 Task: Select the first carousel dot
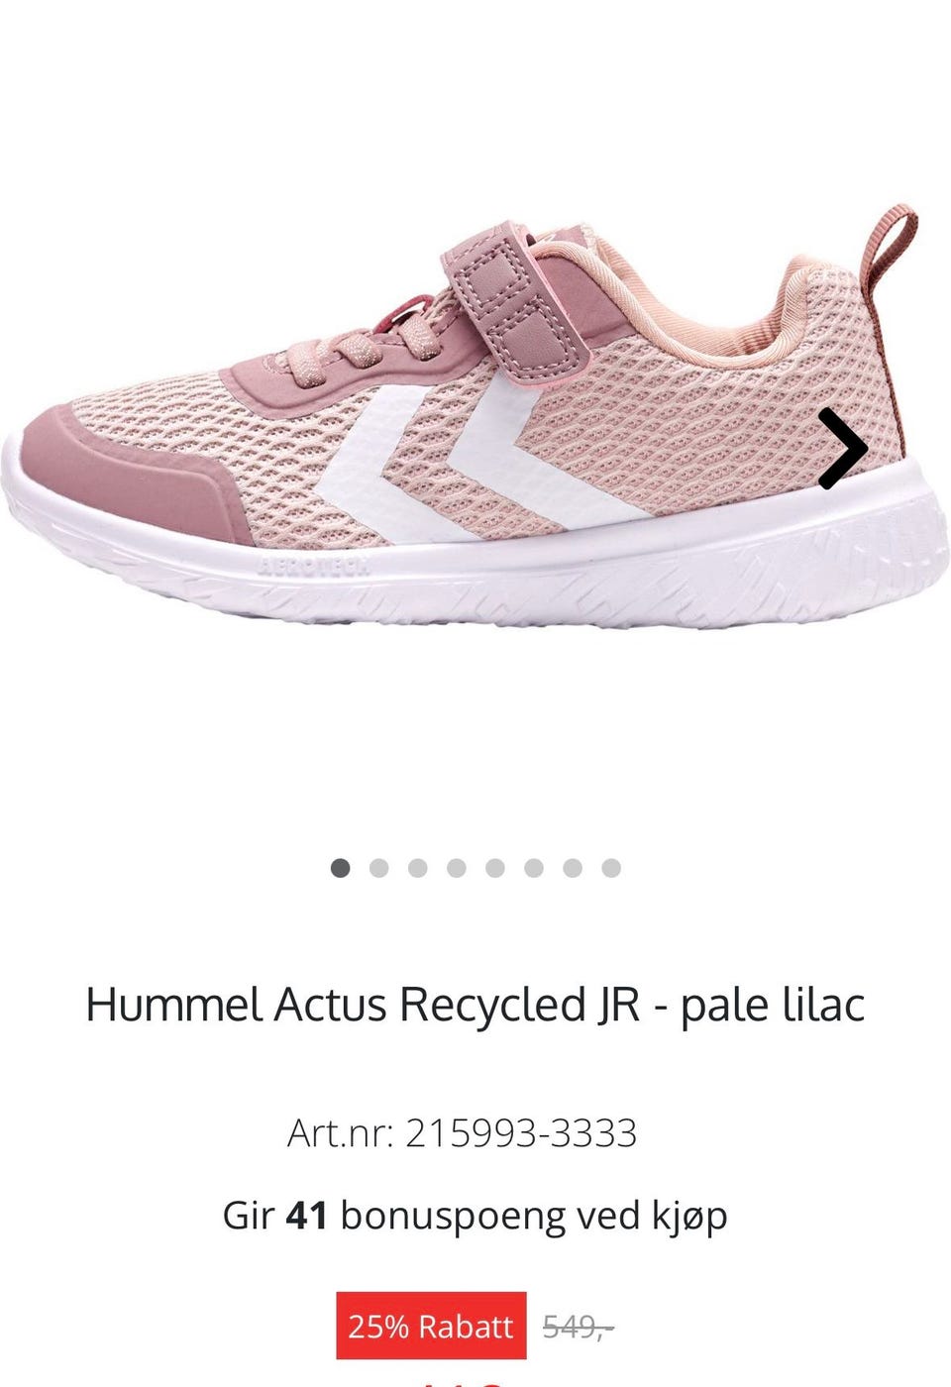[340, 868]
